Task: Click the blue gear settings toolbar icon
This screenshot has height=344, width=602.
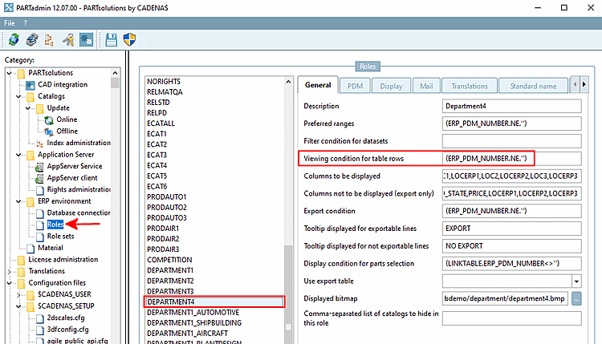Action: pyautogui.click(x=87, y=39)
